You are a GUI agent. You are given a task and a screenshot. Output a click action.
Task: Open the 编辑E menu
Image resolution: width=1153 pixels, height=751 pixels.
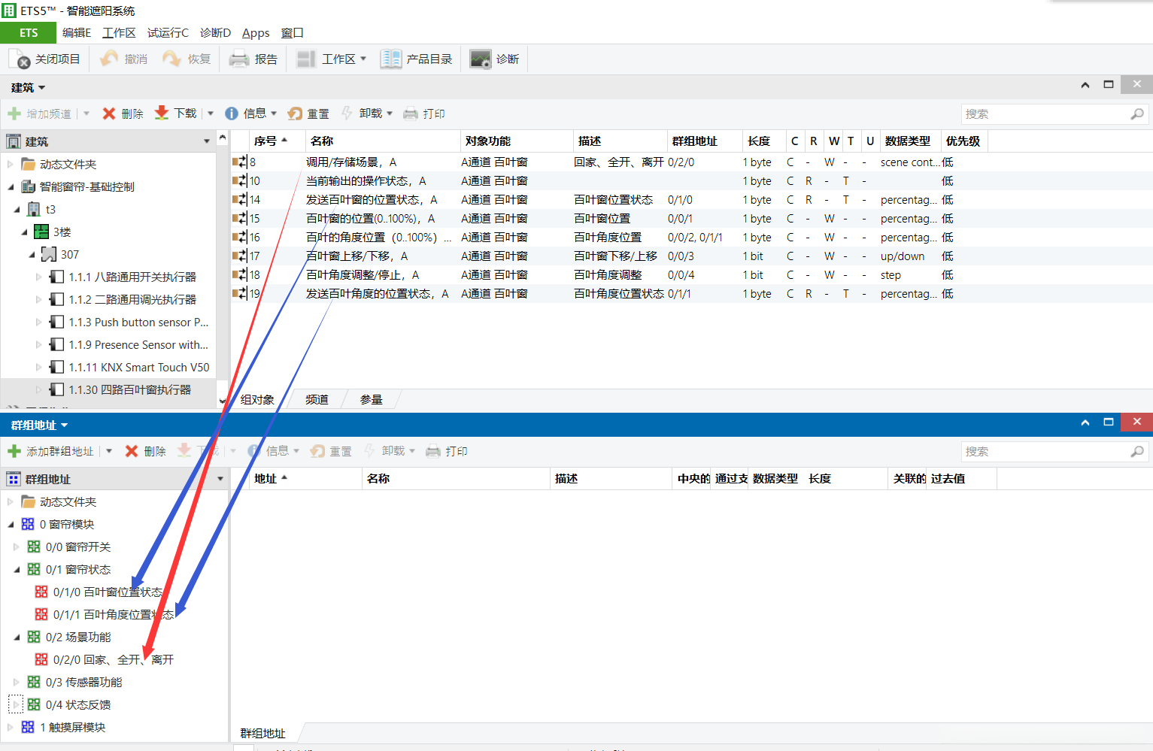click(77, 32)
